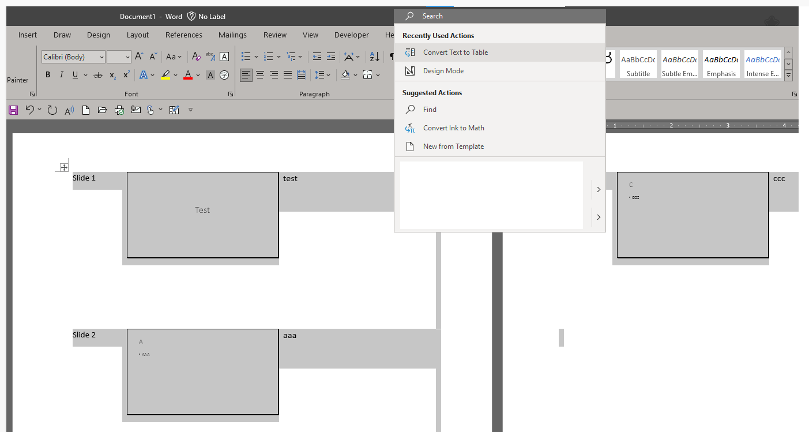Click the Multilevel List icon

(x=291, y=57)
